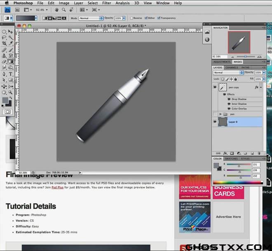
Task: Switch to the Channels tab
Action: click(x=232, y=67)
